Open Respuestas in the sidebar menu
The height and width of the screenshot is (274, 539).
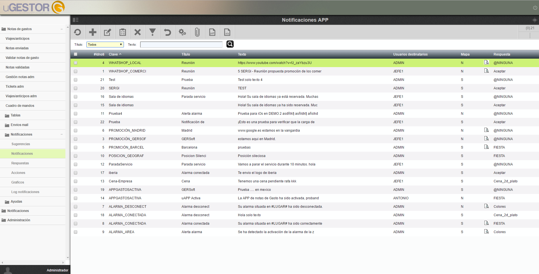[x=20, y=163]
